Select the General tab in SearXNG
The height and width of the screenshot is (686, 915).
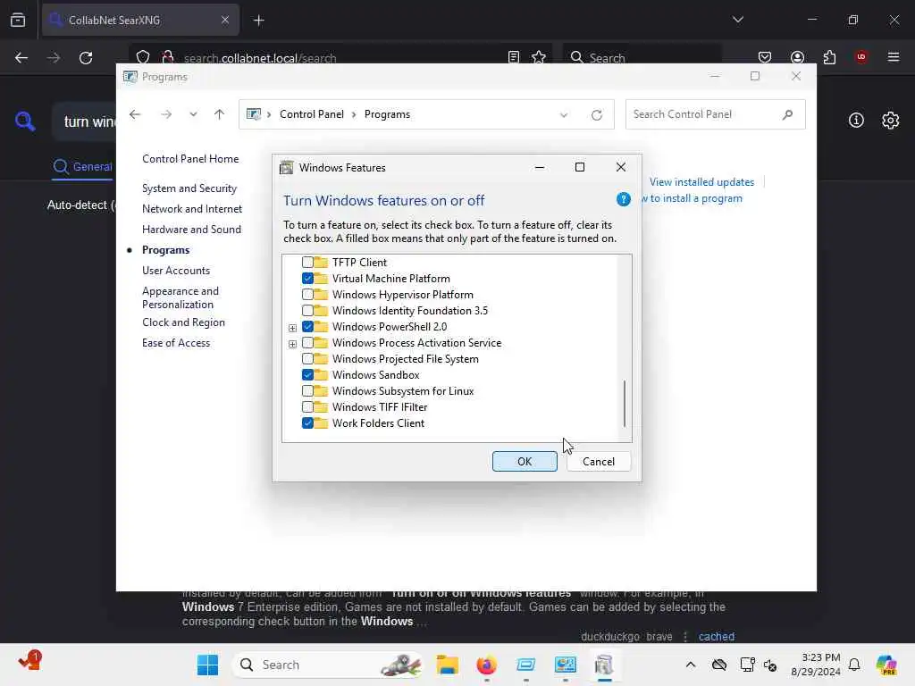(82, 167)
